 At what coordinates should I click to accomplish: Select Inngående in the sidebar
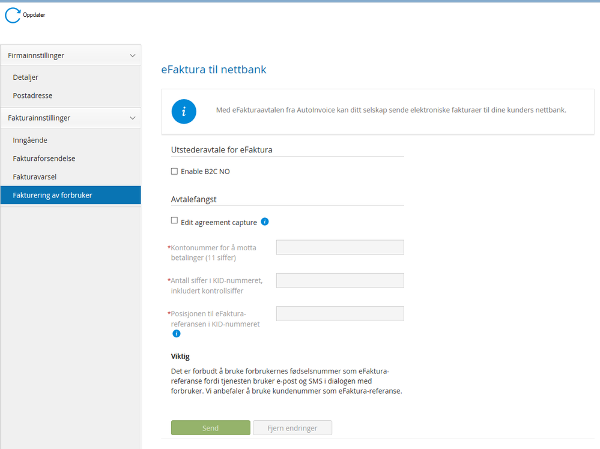click(x=30, y=140)
